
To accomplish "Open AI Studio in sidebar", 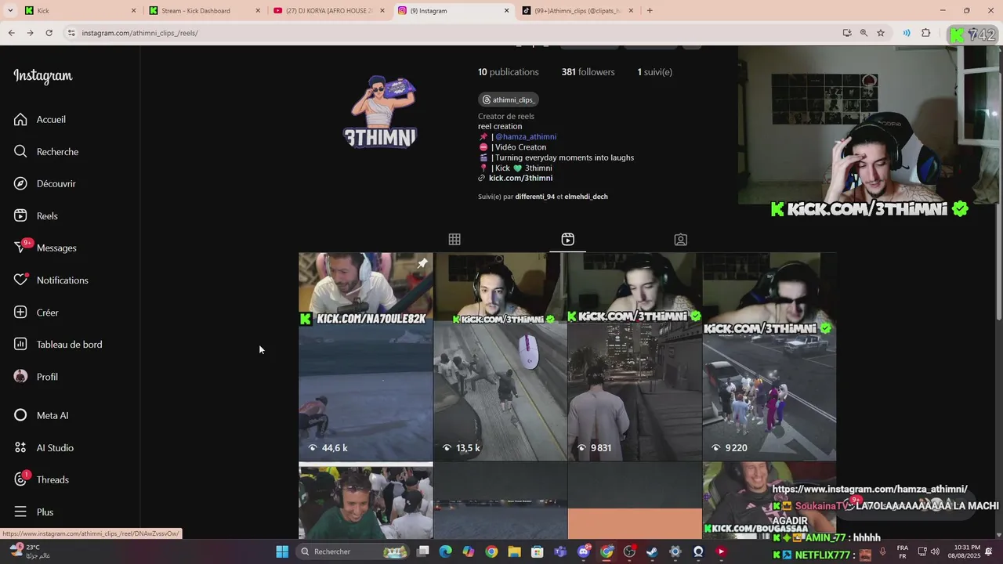I will point(44,447).
